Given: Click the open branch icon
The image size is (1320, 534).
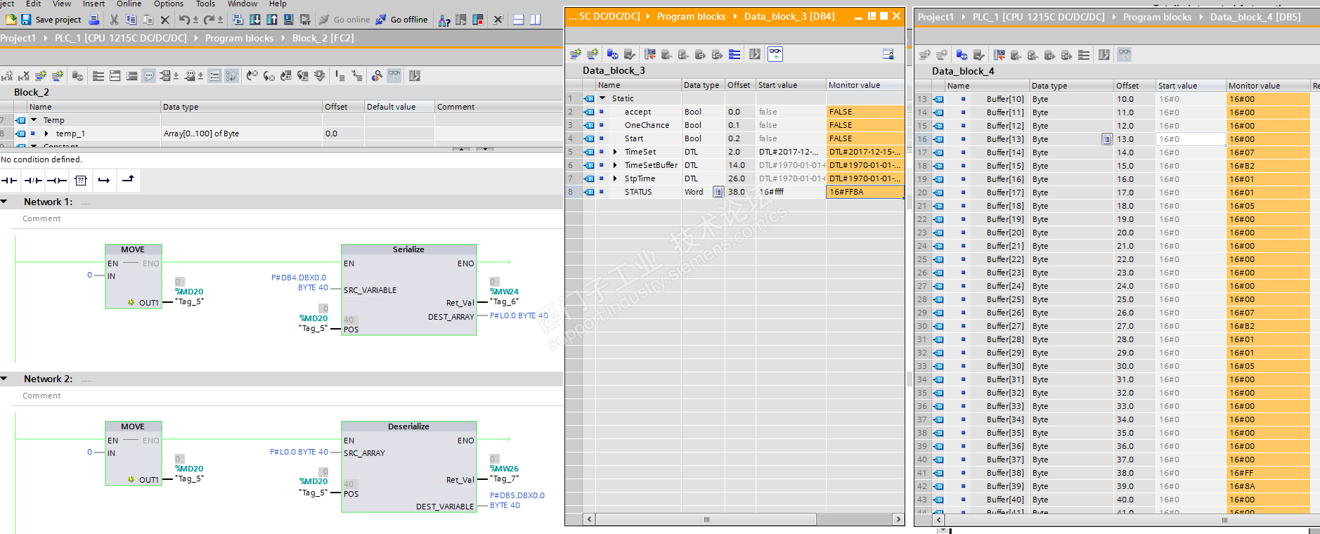Looking at the screenshot, I should point(104,181).
